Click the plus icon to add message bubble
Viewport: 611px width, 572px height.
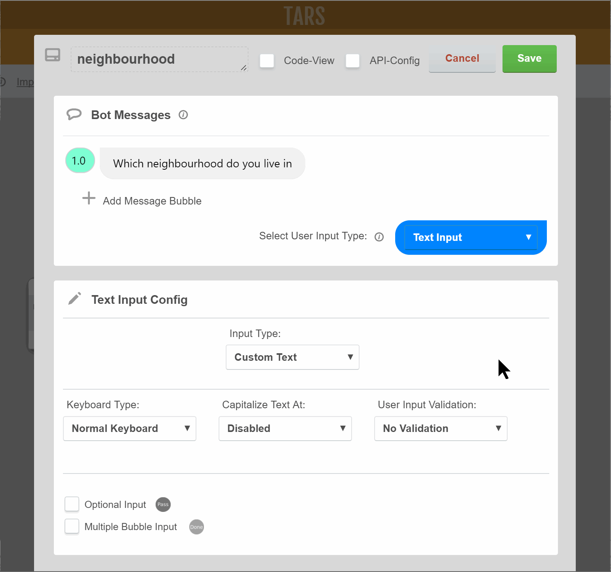coord(89,198)
